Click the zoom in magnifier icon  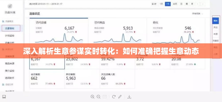coord(92,97)
